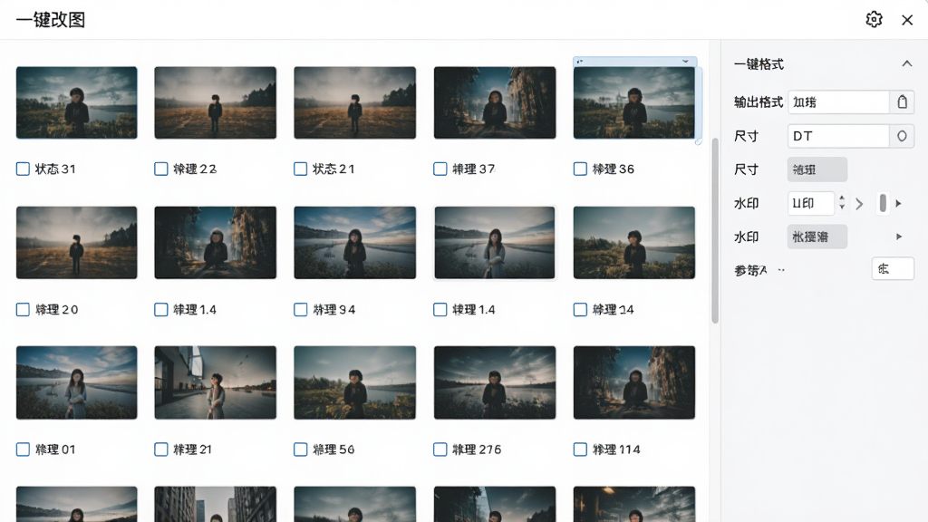Click the 一键格式 section heading
Screen dimensions: 928x522
[x=759, y=64]
